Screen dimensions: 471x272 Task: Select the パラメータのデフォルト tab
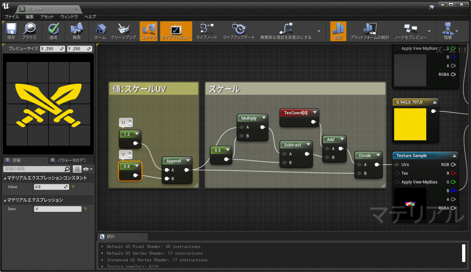click(71, 161)
